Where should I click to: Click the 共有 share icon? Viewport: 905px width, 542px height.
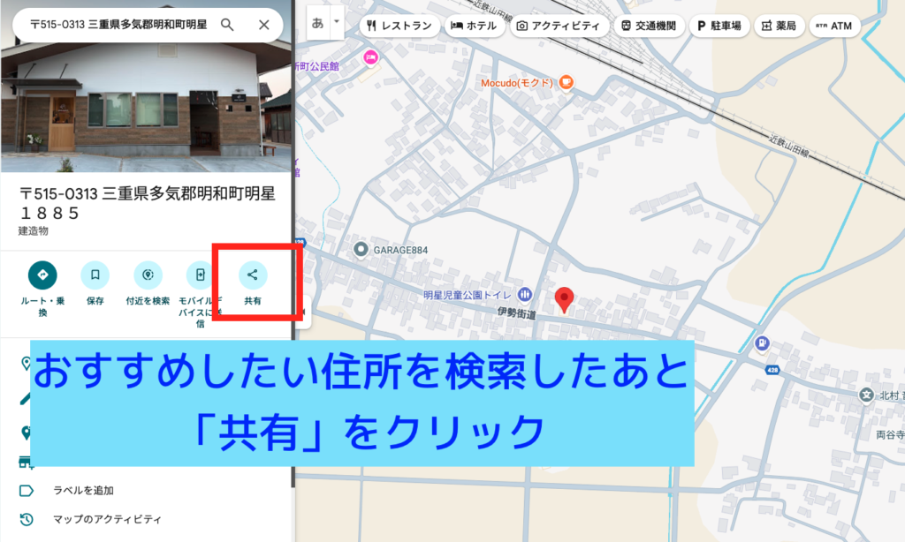(253, 275)
